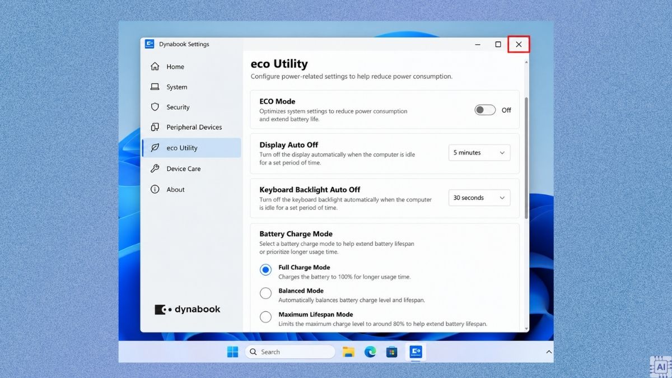
Task: Open the Windows Start menu icon
Action: click(232, 352)
